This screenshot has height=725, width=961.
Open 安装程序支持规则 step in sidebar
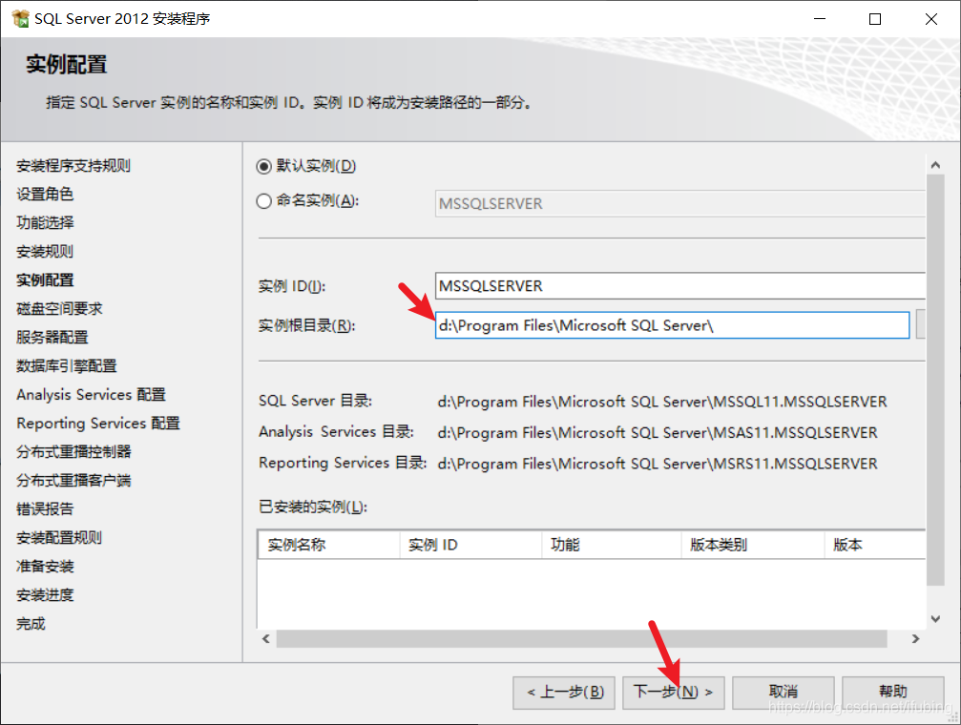click(73, 165)
